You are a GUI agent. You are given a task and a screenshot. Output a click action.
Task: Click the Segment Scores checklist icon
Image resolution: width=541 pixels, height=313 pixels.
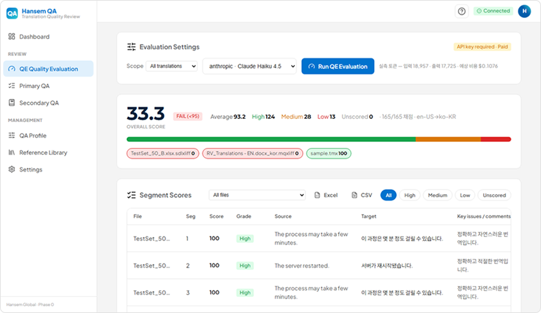pos(131,195)
